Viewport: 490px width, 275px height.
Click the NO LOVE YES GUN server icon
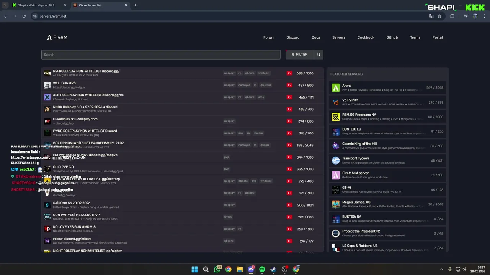[x=47, y=229]
